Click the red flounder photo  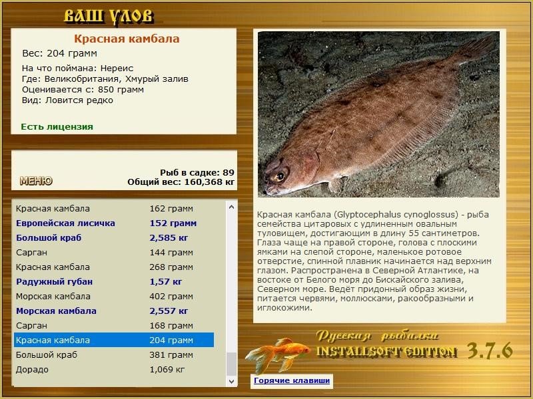click(x=378, y=114)
